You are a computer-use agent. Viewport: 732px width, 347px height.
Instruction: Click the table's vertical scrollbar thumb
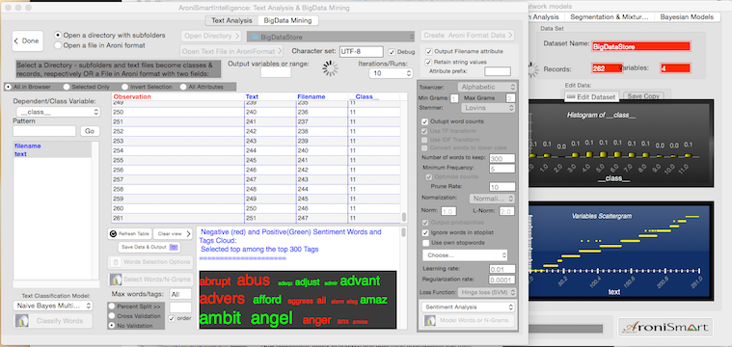click(404, 218)
